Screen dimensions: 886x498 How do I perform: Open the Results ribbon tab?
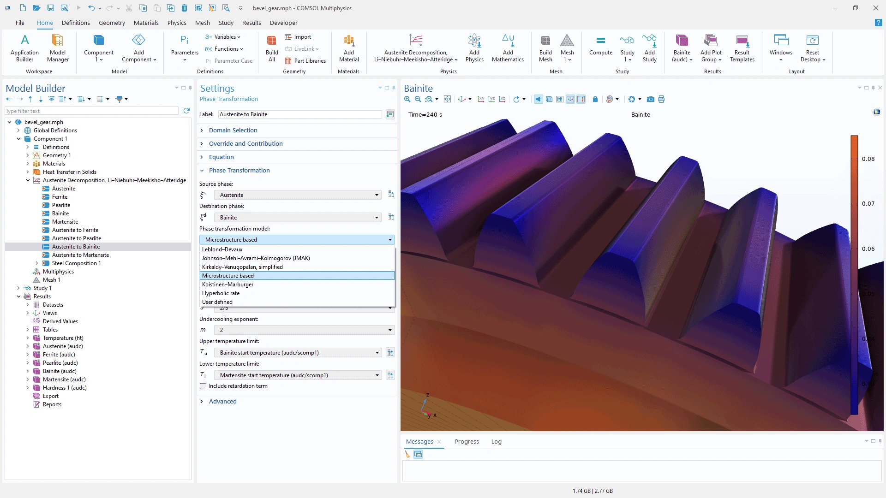coord(251,23)
